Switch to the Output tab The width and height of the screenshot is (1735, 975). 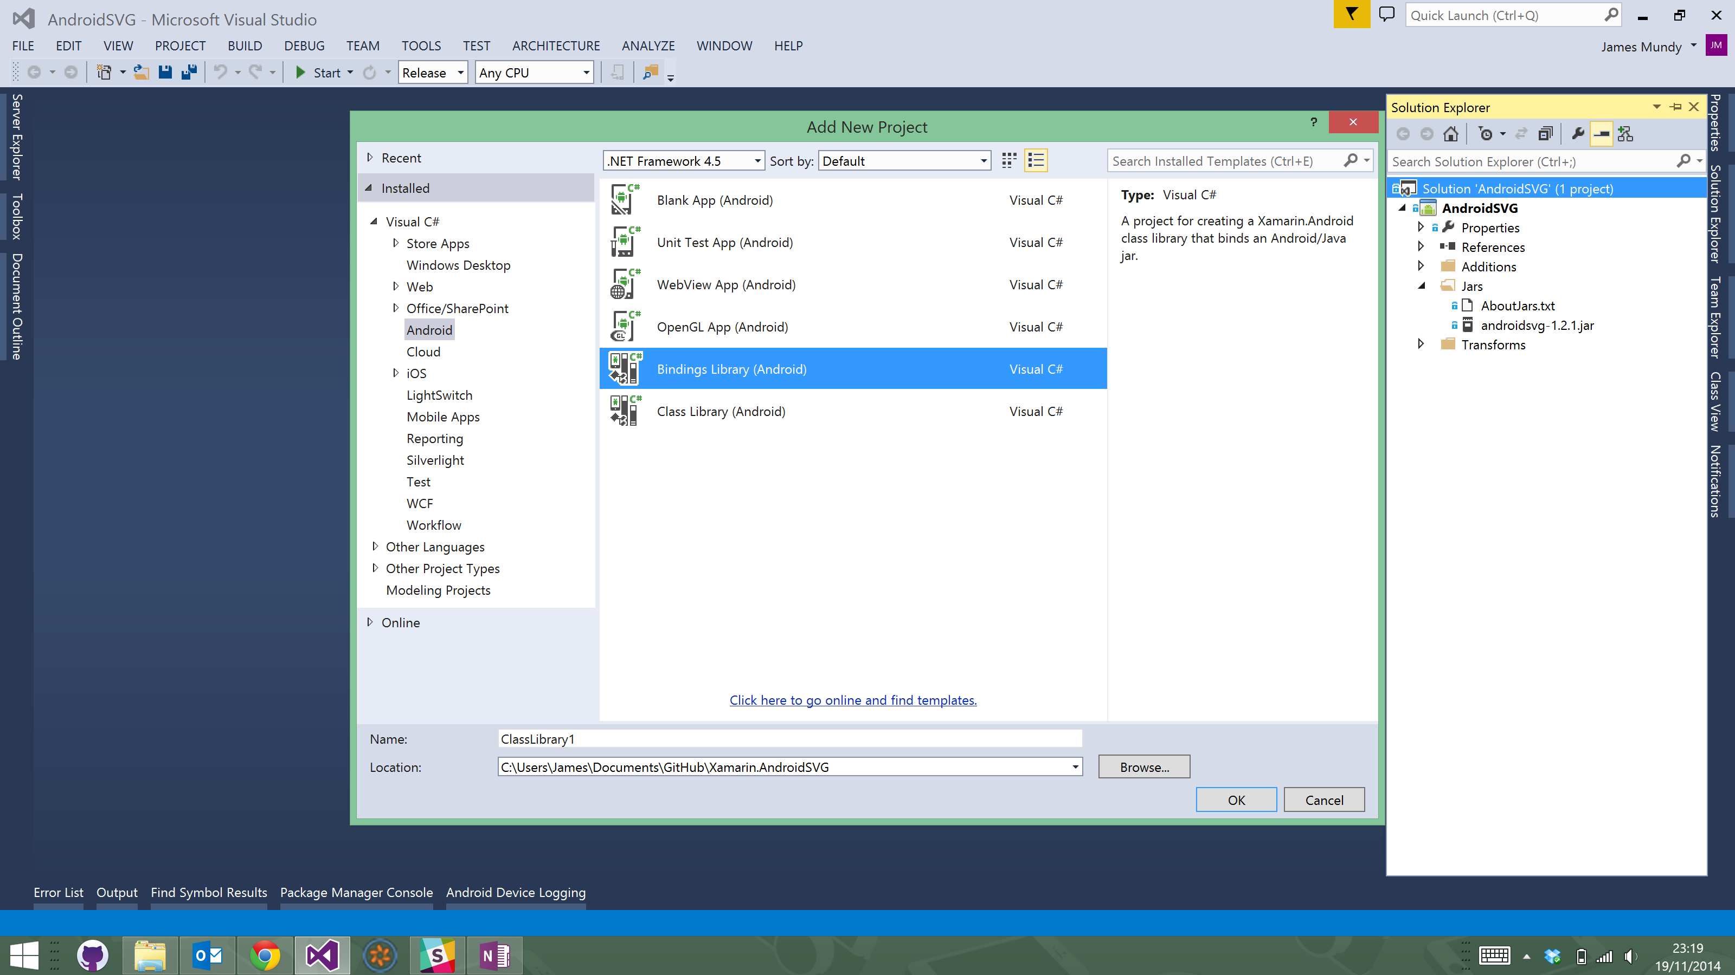click(115, 893)
